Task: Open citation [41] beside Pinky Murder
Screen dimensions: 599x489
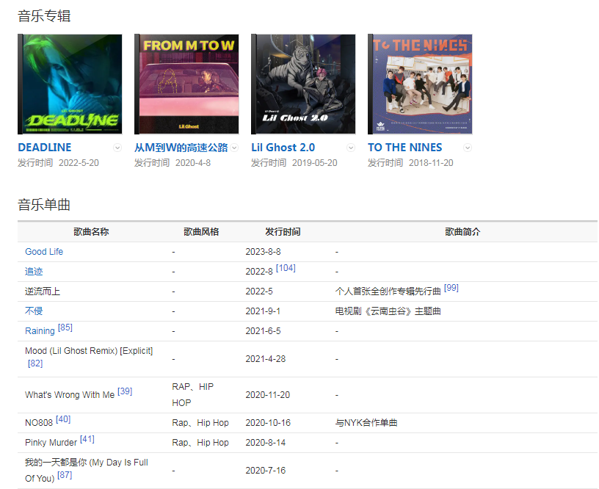Action: pos(87,439)
